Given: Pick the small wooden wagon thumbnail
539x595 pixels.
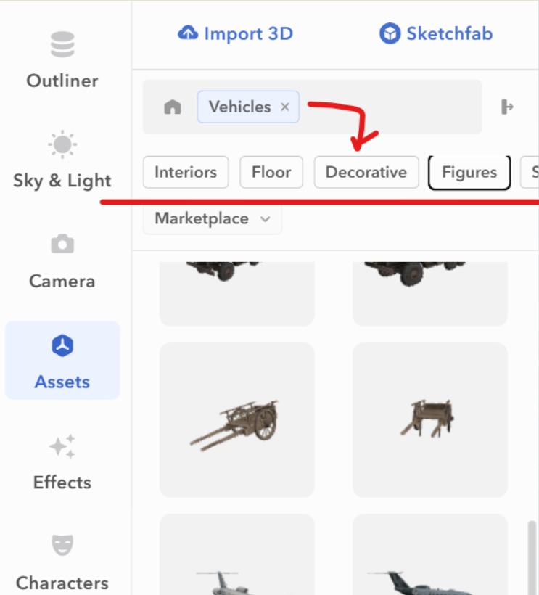Looking at the screenshot, I should click(430, 420).
